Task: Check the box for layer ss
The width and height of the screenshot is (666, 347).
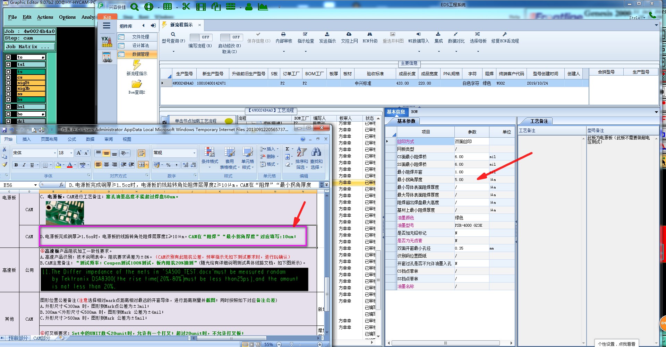Action: pyautogui.click(x=8, y=94)
